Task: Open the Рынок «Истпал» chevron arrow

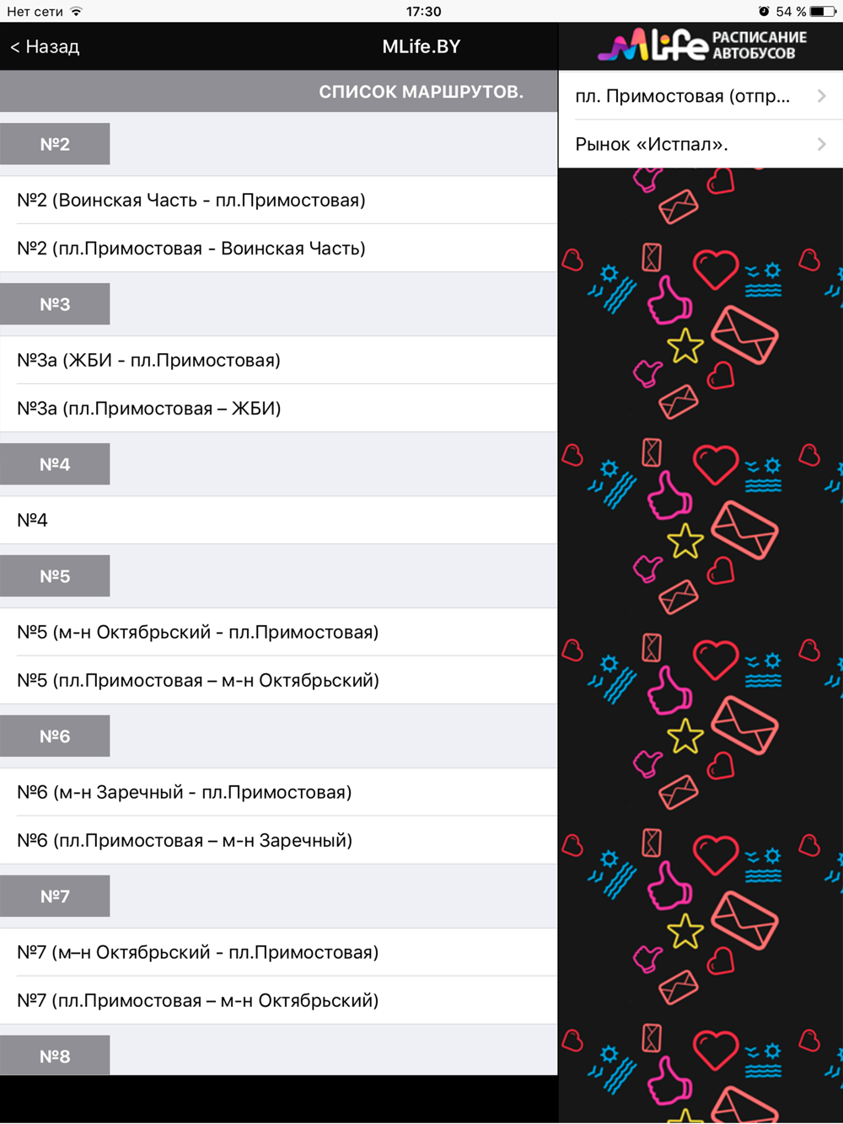Action: 822,144
